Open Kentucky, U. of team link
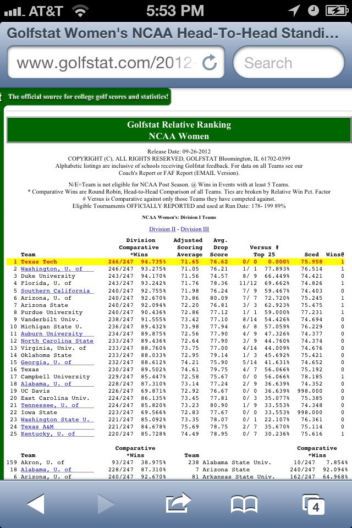352x528 pixels. [48, 434]
